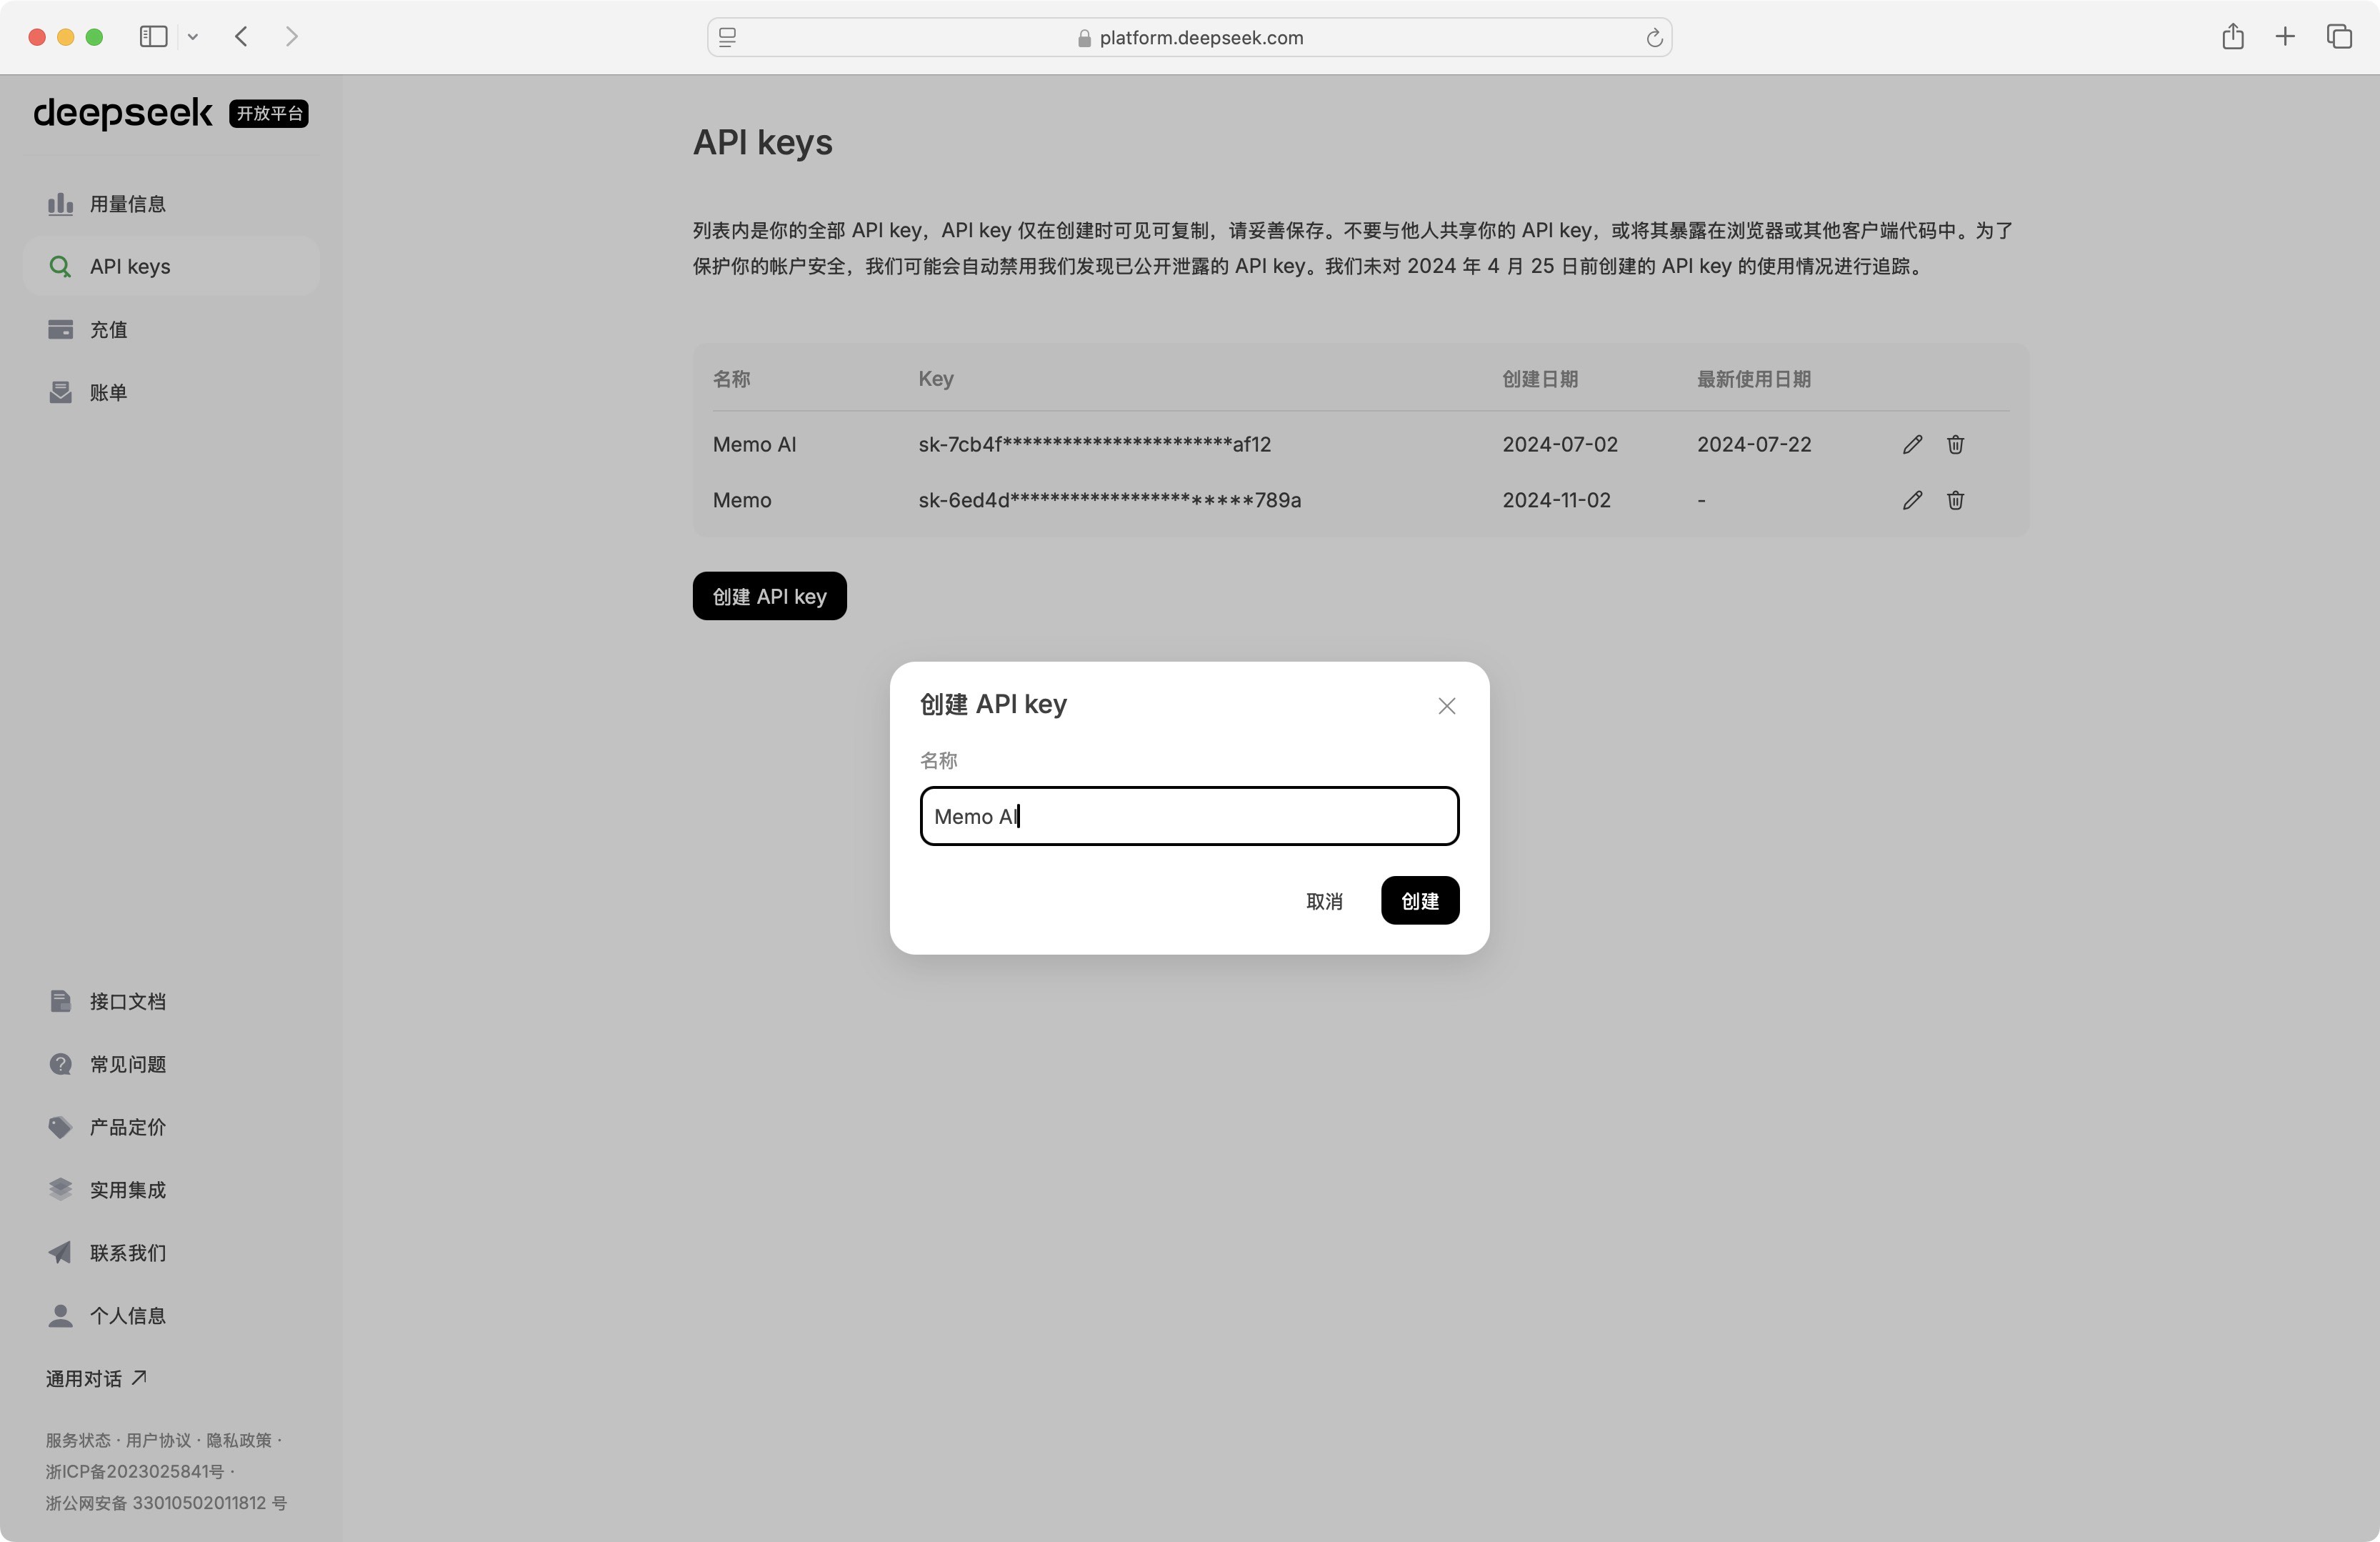
Task: Delete the Memo AI key
Action: pyautogui.click(x=1955, y=444)
